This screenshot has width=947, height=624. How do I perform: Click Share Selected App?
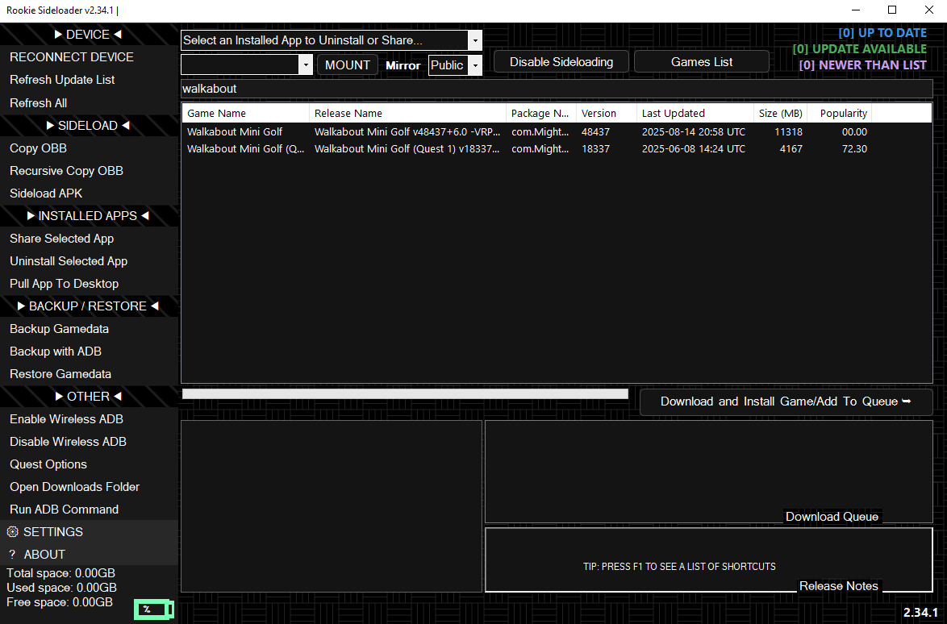click(x=90, y=239)
